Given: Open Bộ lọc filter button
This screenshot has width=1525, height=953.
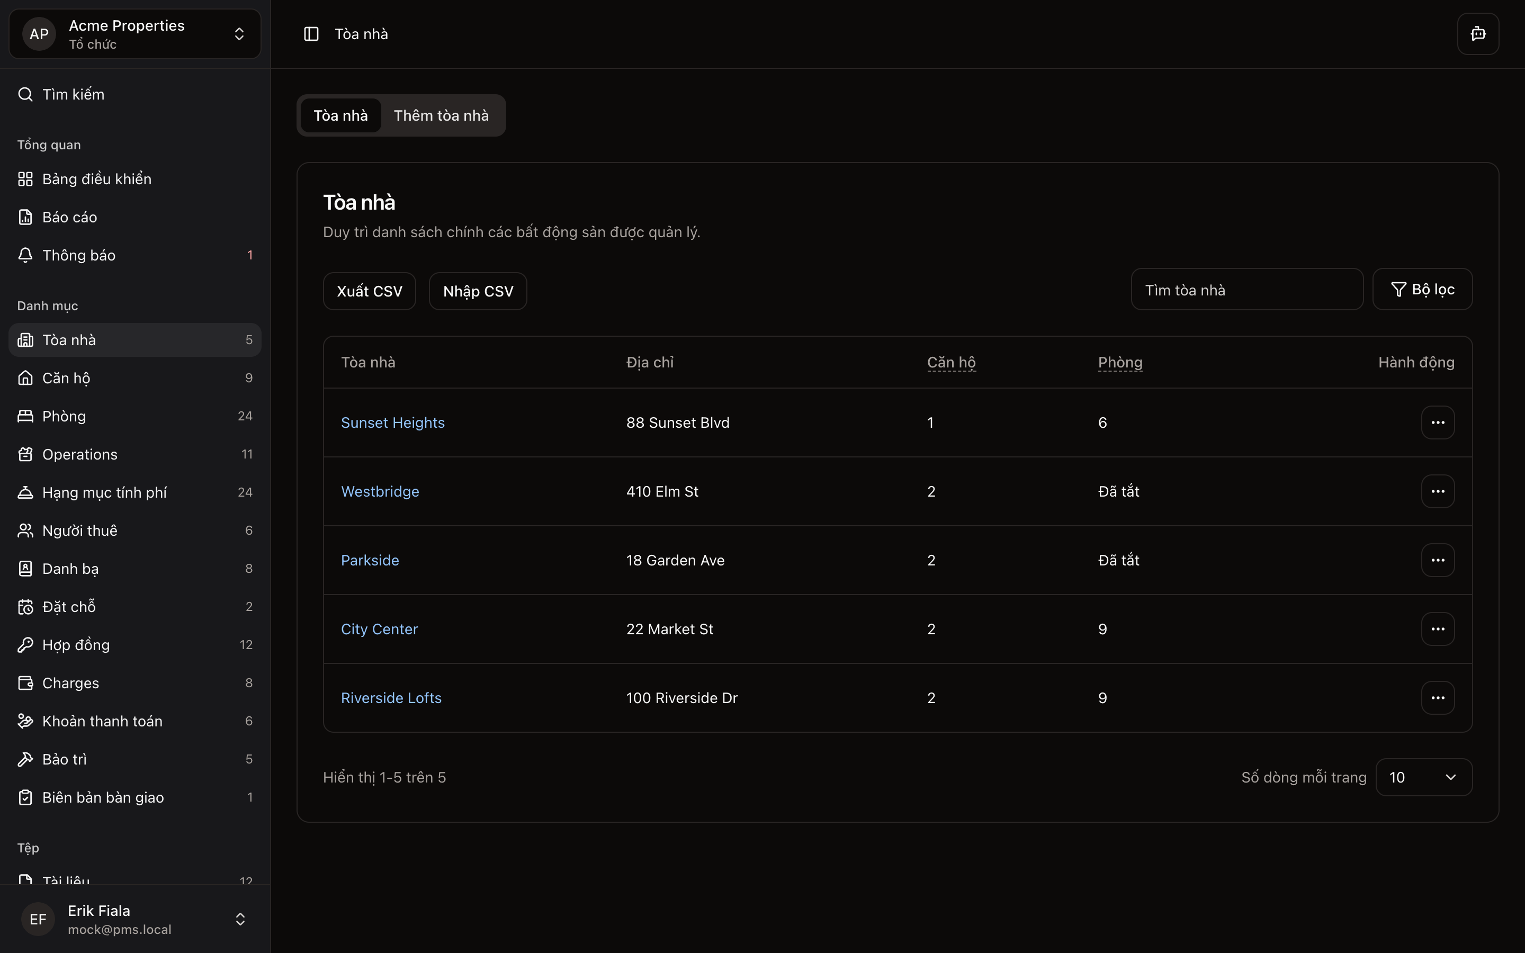Looking at the screenshot, I should point(1422,290).
